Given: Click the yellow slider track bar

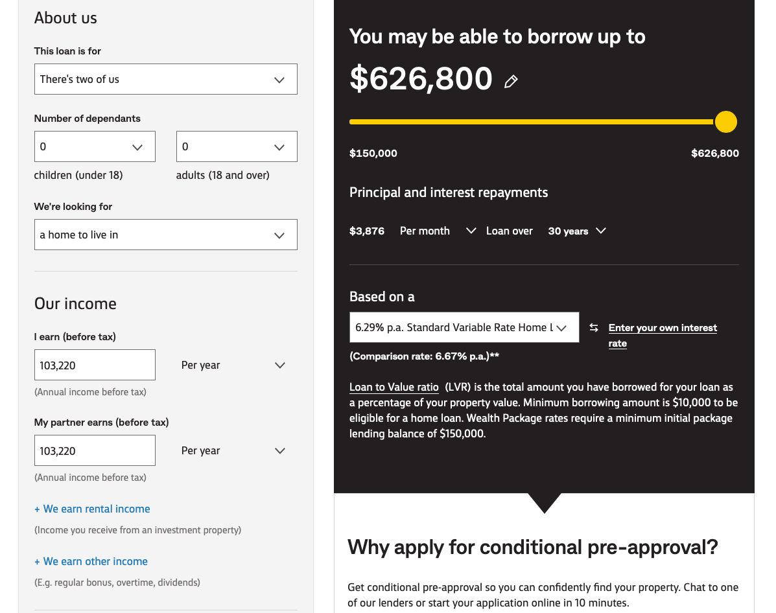Looking at the screenshot, I should tap(532, 122).
